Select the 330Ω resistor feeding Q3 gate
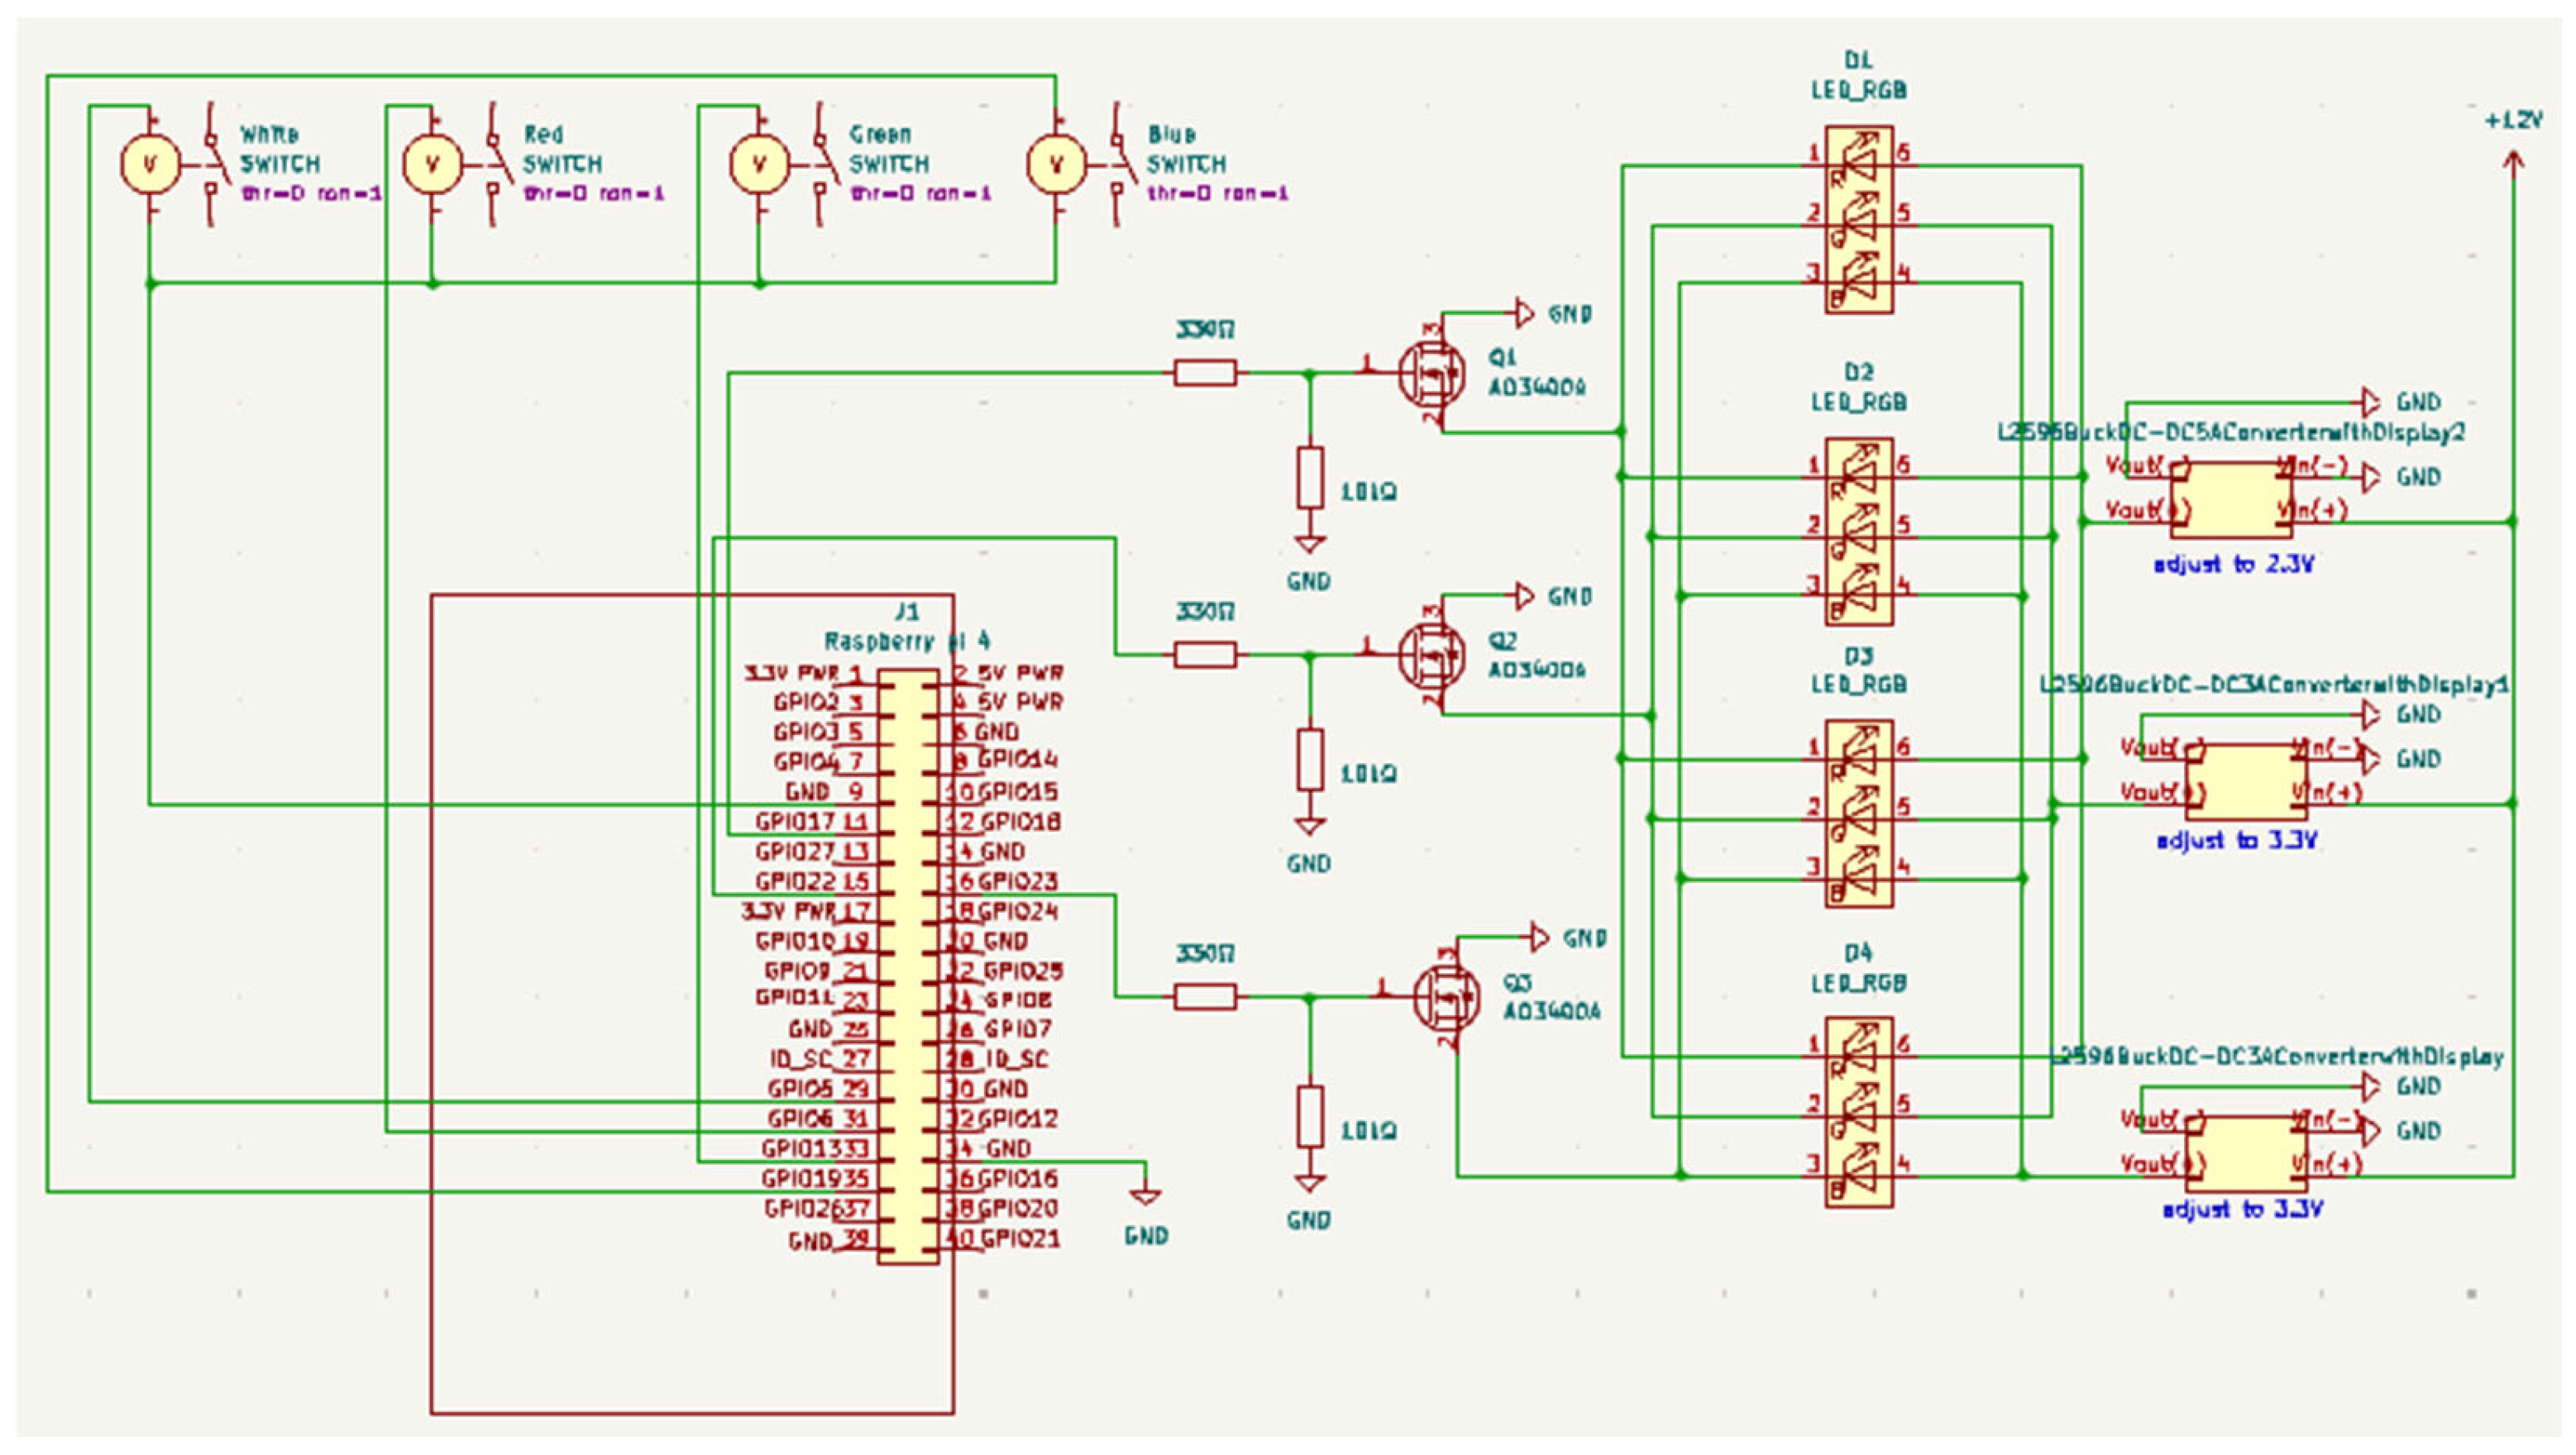The width and height of the screenshot is (2576, 1455). 1205,997
